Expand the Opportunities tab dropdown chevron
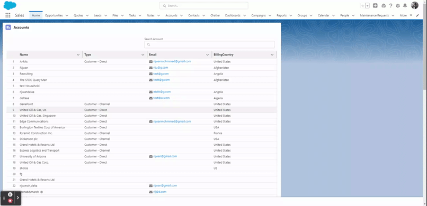This screenshot has width=427, height=206. tap(67, 15)
